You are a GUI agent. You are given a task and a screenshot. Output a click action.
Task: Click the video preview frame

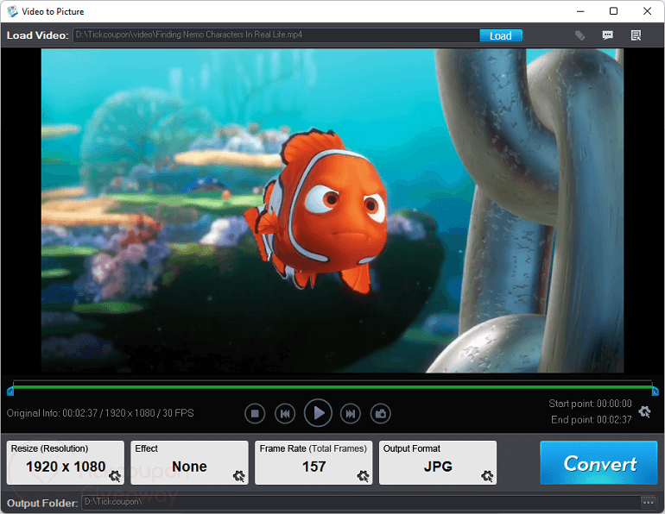click(332, 210)
